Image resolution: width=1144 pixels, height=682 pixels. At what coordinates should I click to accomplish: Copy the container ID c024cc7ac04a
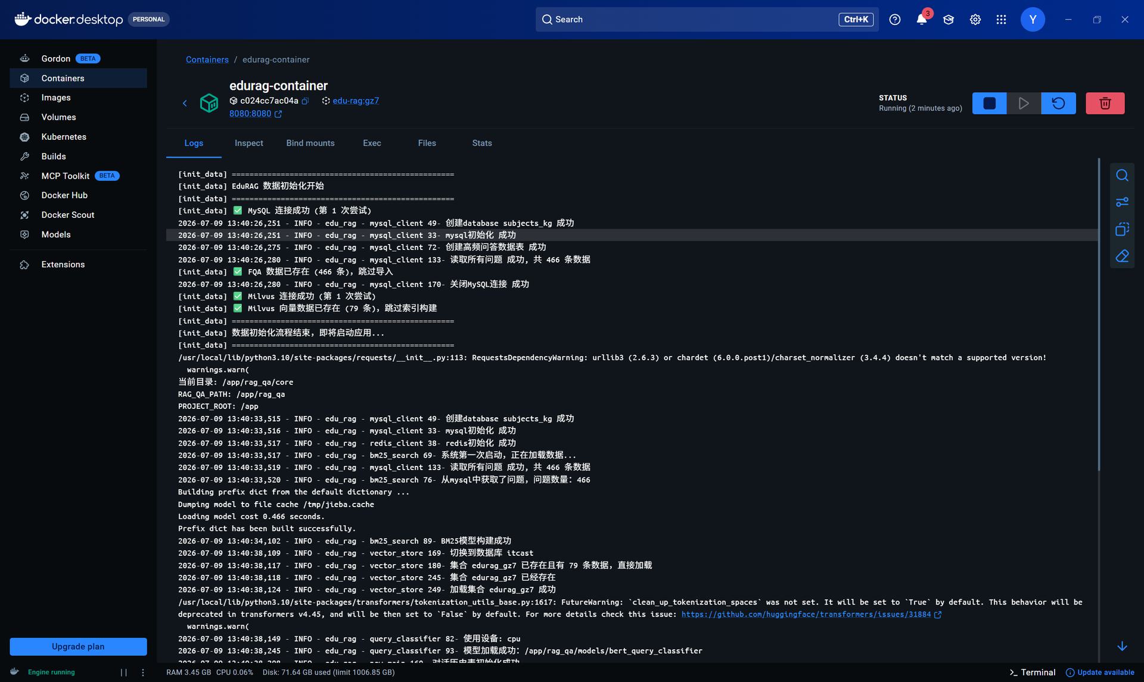(x=305, y=101)
